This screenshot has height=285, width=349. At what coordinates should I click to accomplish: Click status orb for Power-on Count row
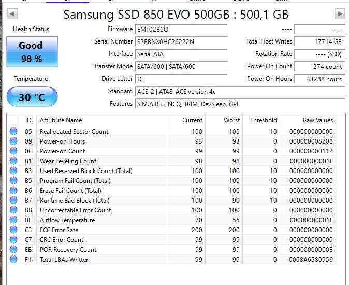pyautogui.click(x=13, y=151)
